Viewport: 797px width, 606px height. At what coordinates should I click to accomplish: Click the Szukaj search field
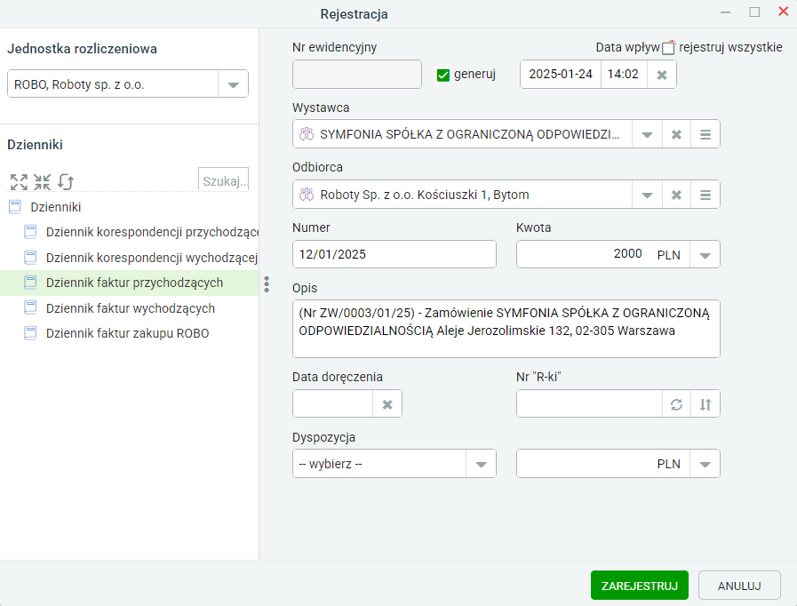coord(223,180)
